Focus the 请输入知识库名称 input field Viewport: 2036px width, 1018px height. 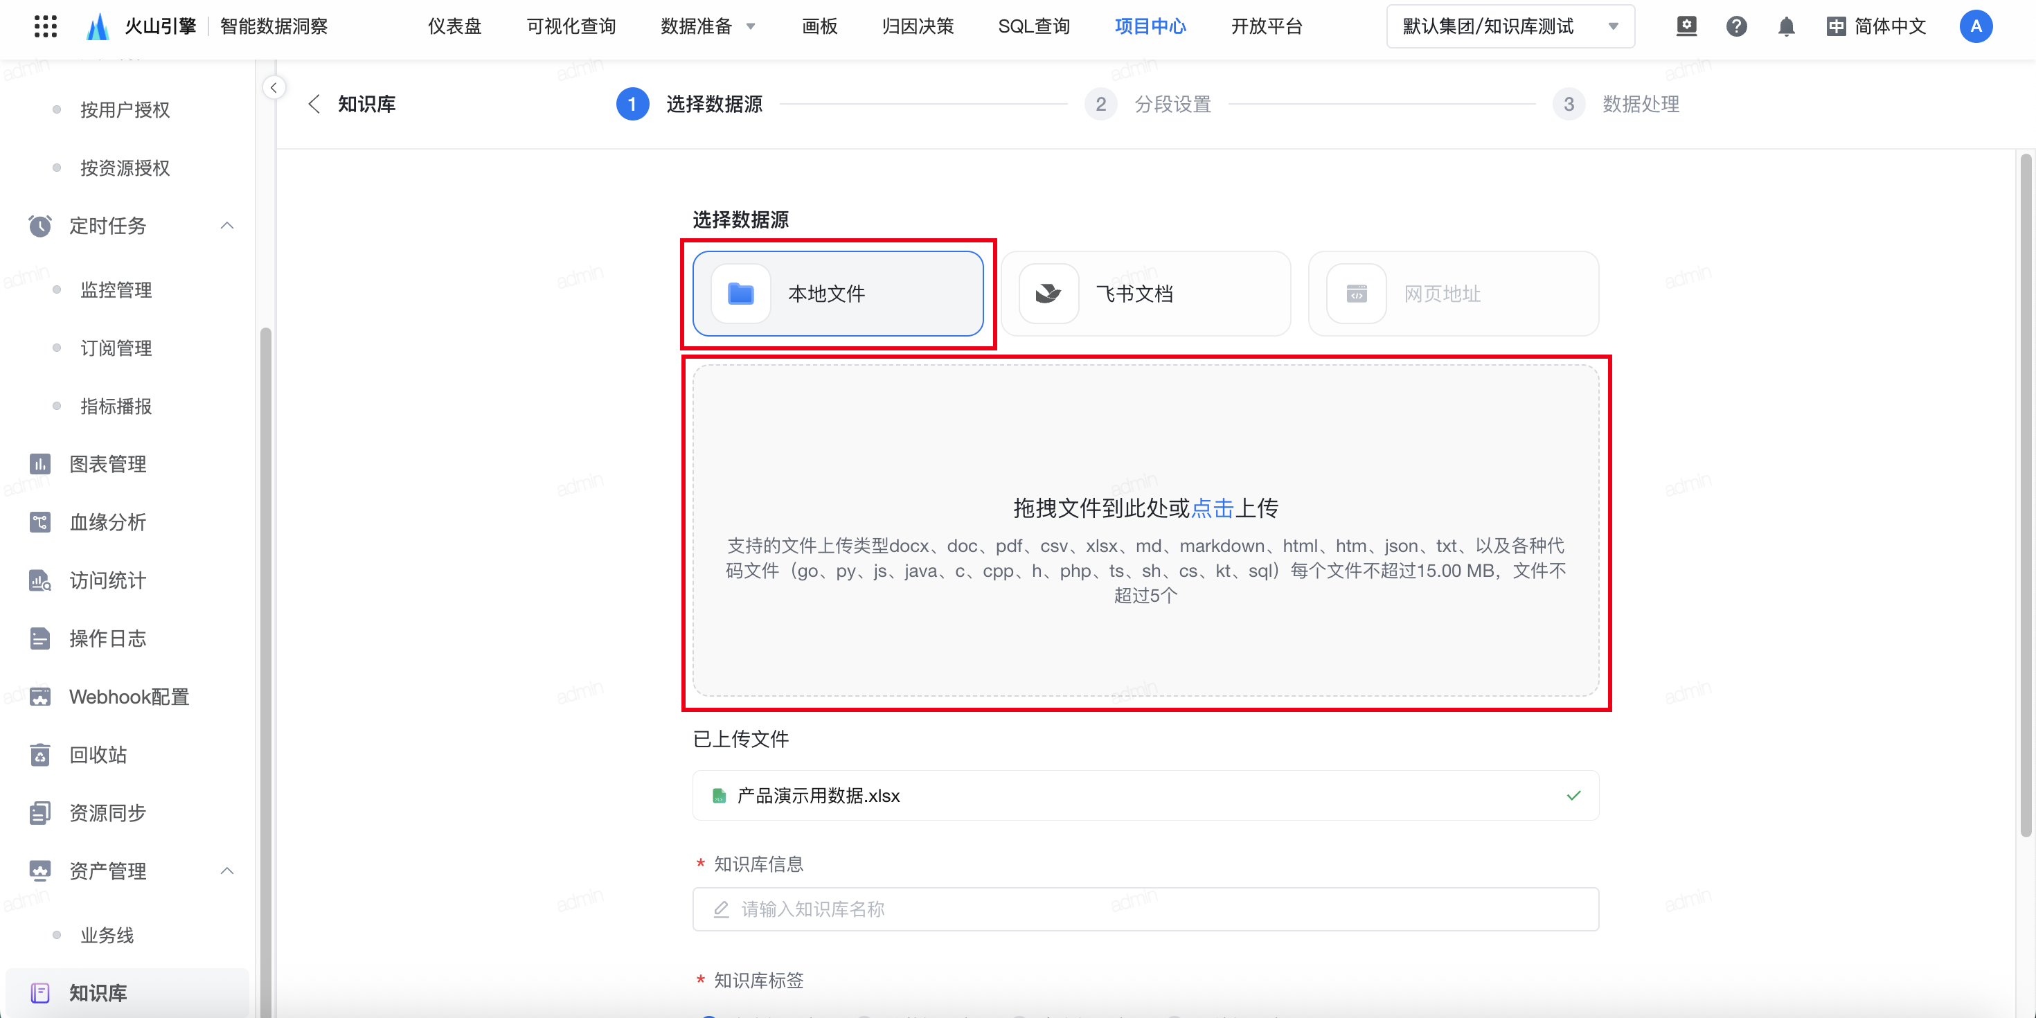1145,909
